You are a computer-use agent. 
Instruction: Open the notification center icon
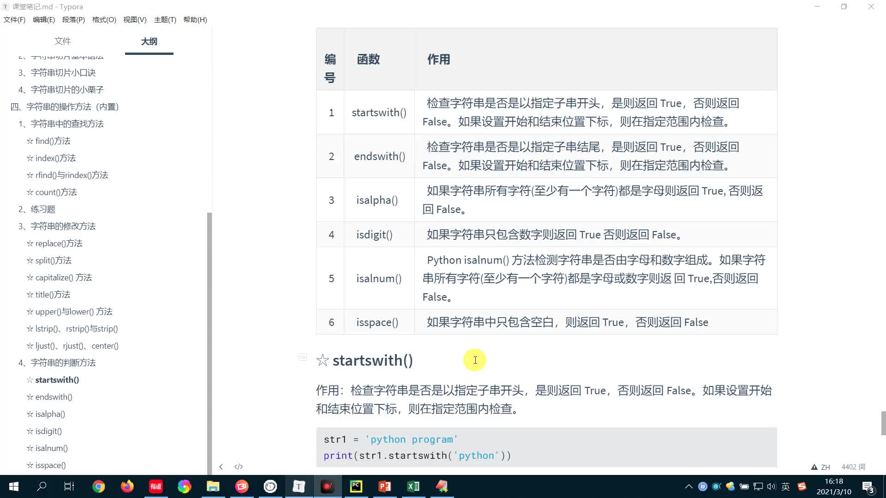coord(868,487)
